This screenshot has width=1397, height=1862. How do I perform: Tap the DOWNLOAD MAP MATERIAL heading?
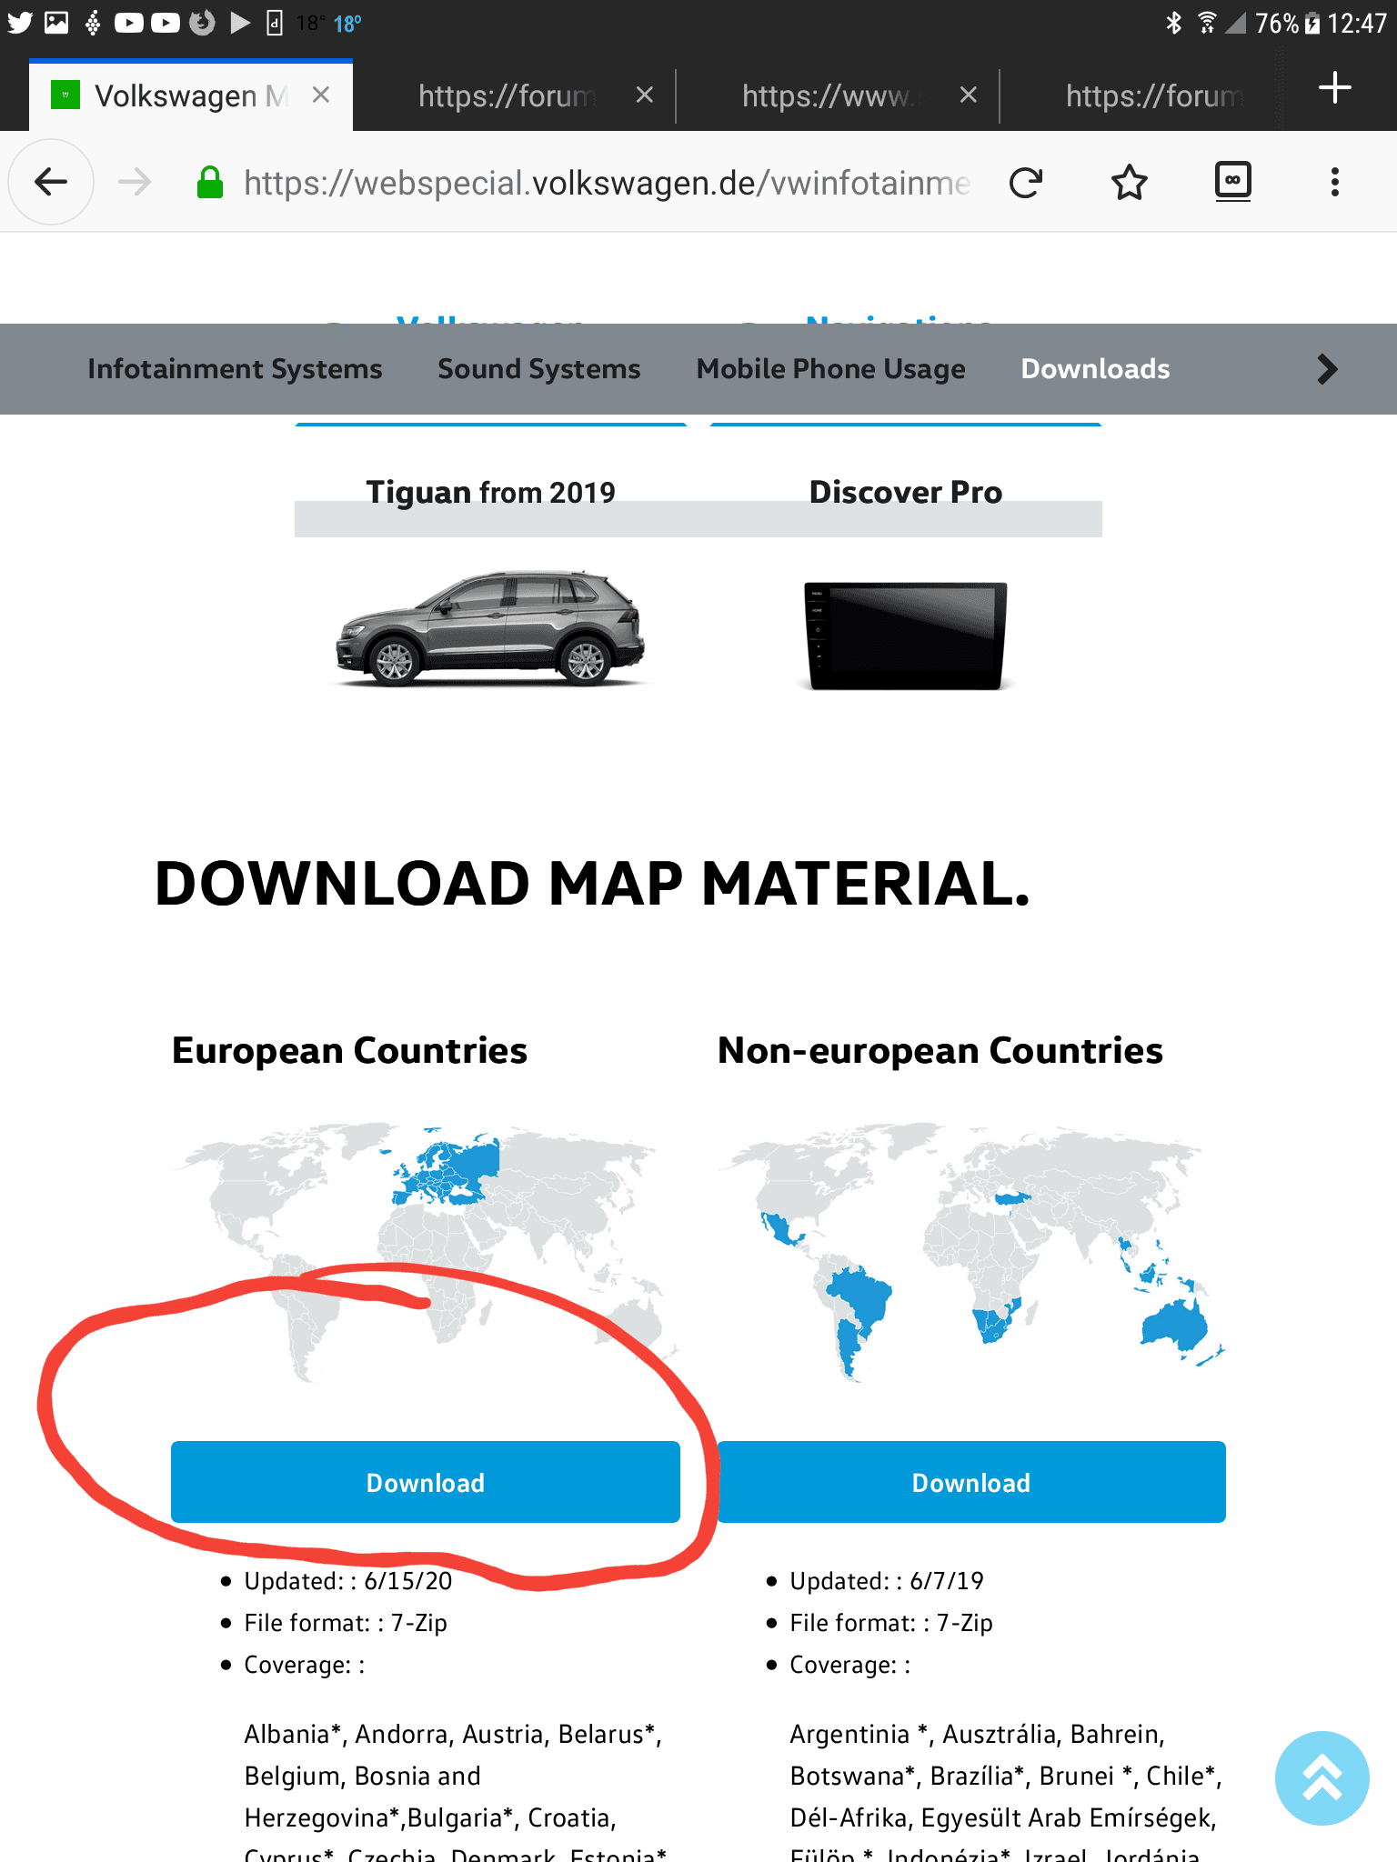pos(592,884)
